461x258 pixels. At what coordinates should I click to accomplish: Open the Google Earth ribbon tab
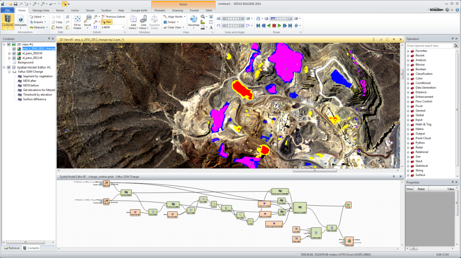(138, 10)
